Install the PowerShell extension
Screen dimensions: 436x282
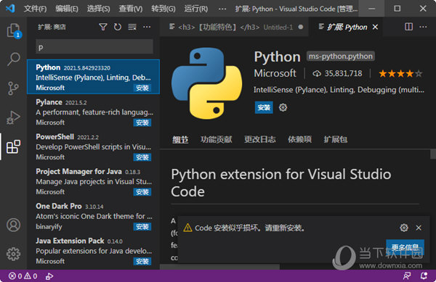142,157
